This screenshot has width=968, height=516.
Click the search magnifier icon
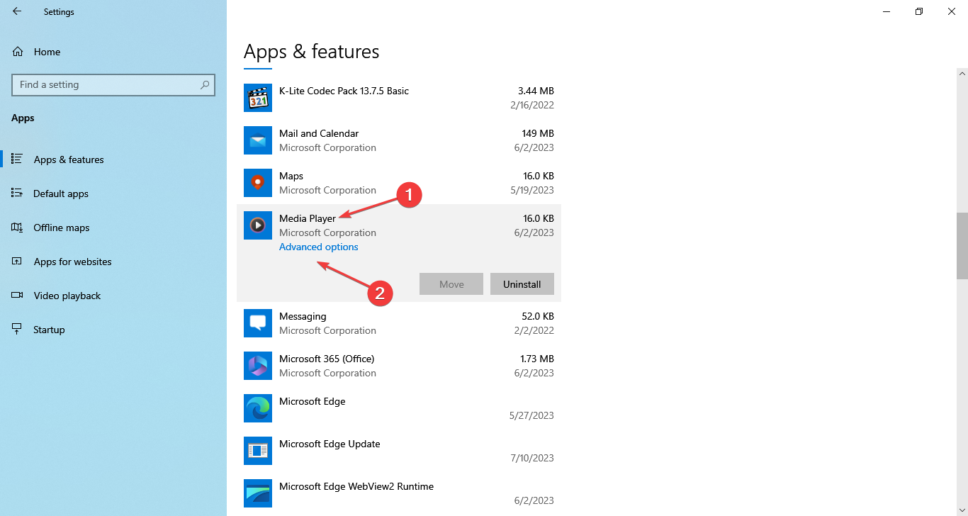pyautogui.click(x=205, y=85)
